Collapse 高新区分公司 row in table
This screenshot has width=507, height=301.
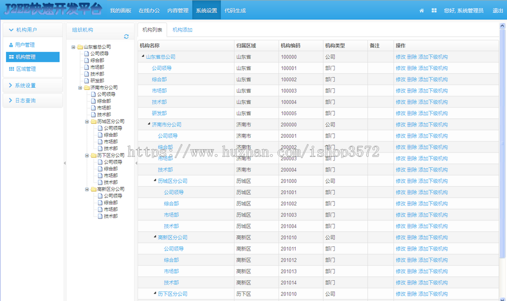tap(155, 237)
